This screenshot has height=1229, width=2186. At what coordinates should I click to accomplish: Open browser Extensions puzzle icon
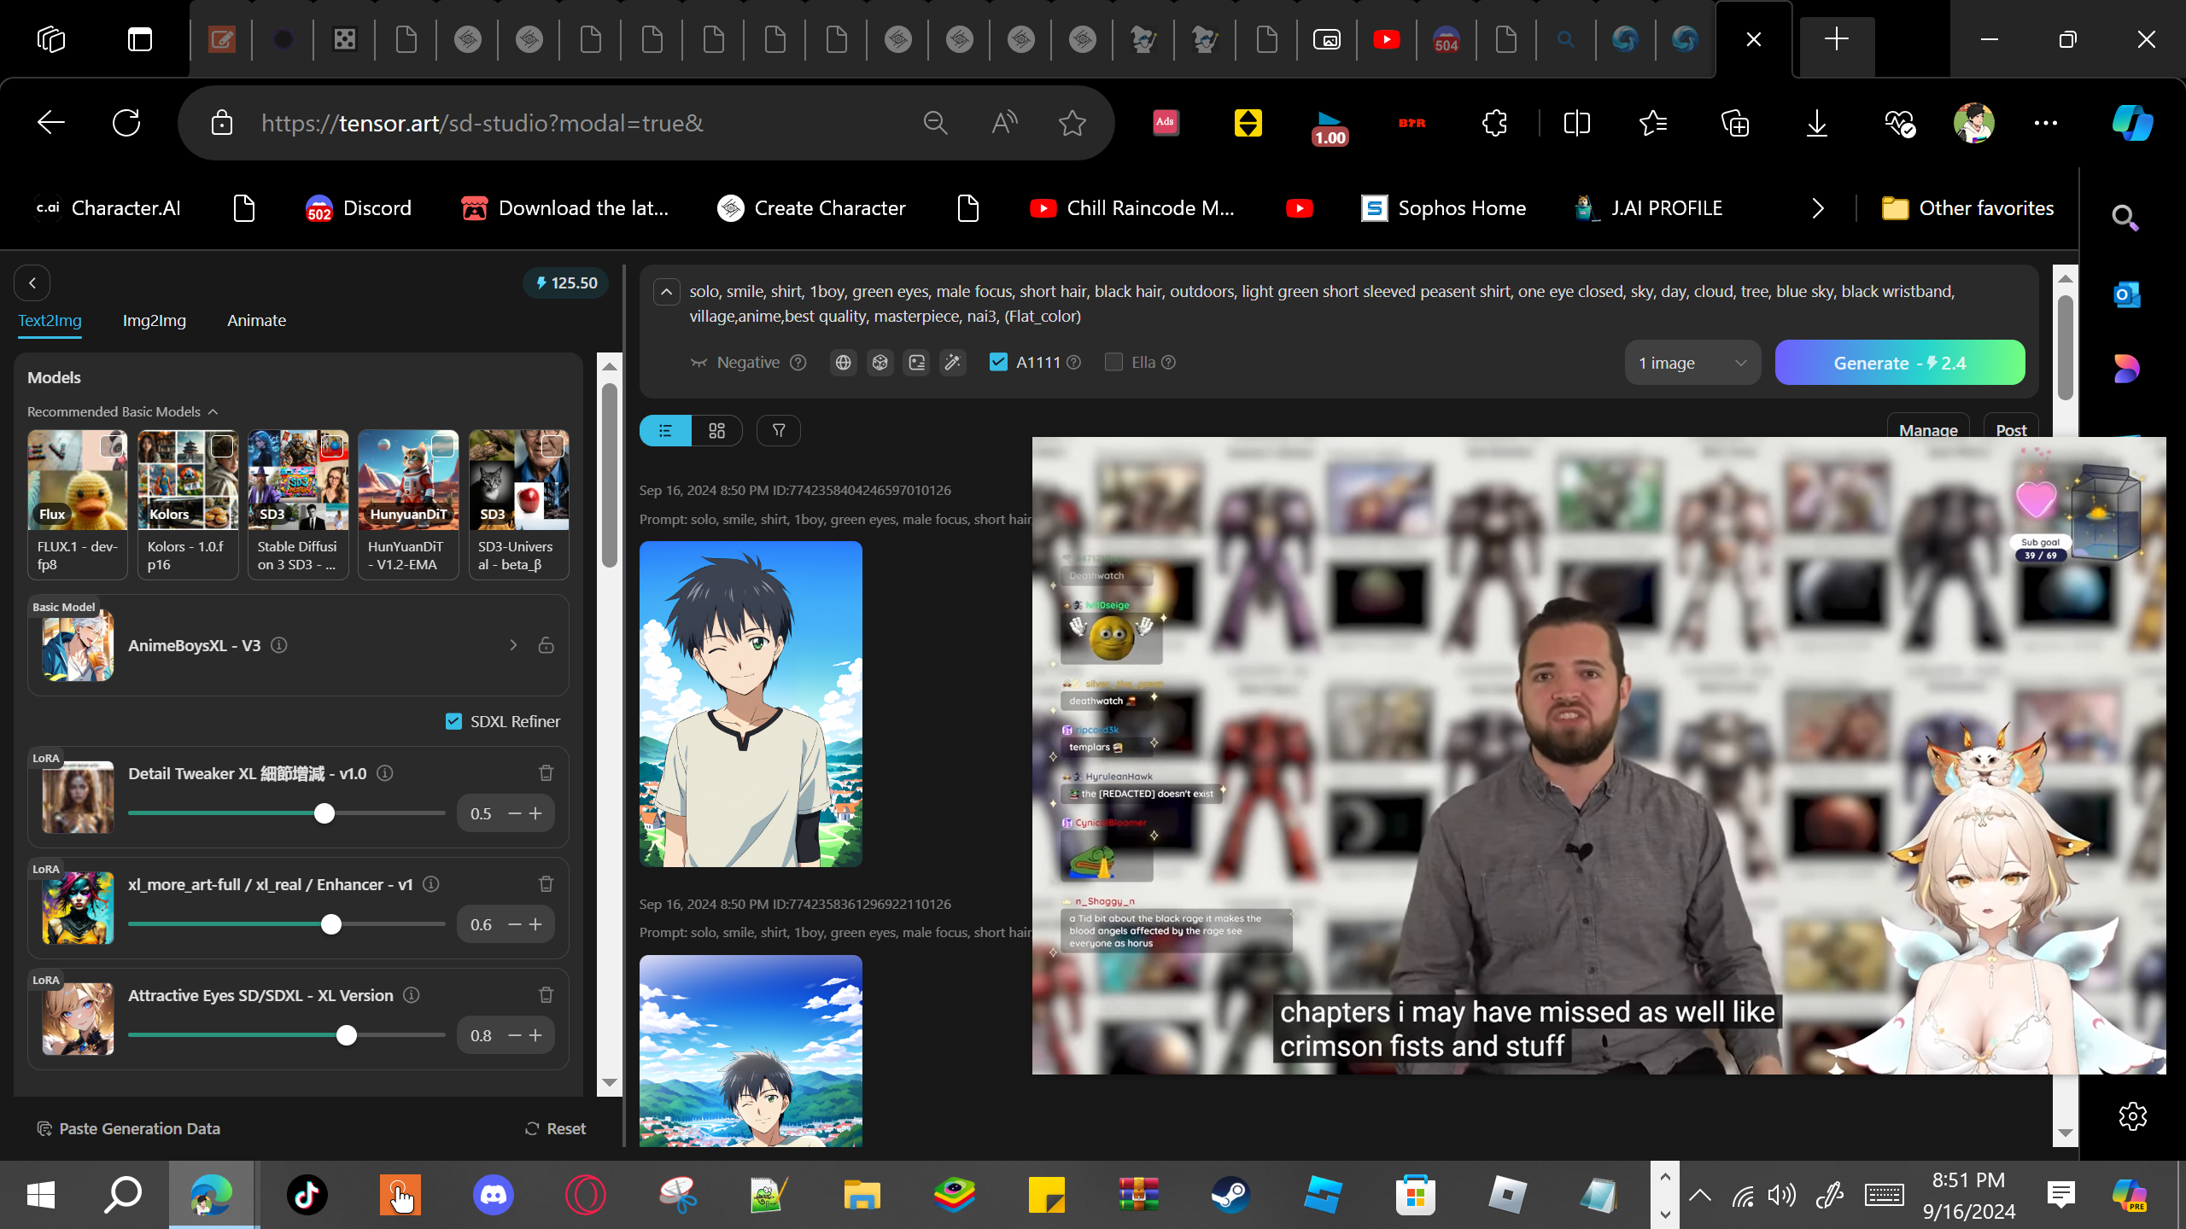tap(1495, 123)
